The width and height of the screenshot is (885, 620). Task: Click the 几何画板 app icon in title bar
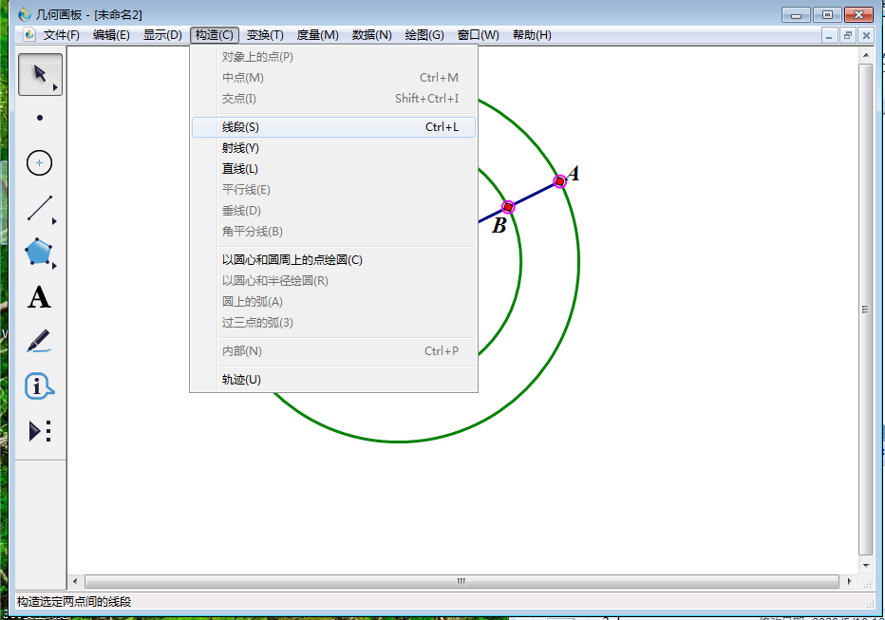25,14
